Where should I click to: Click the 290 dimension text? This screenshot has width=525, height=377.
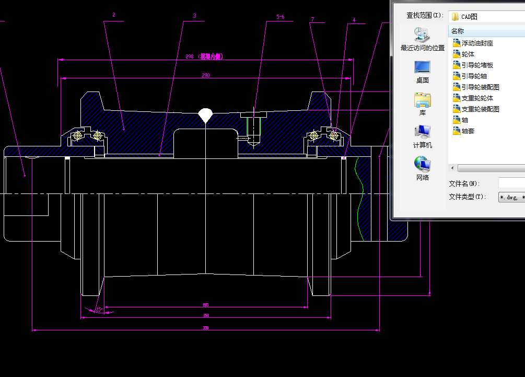[x=206, y=75]
